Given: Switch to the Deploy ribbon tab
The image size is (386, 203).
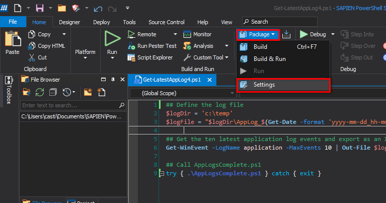Looking at the screenshot, I should pos(102,22).
